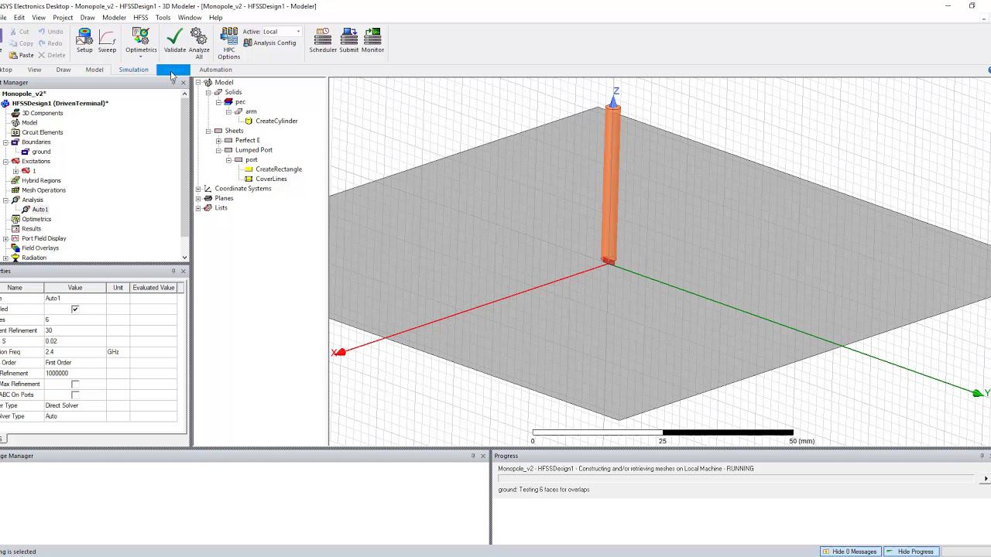Image resolution: width=991 pixels, height=557 pixels.
Task: Select the Results node icon
Action: point(15,229)
